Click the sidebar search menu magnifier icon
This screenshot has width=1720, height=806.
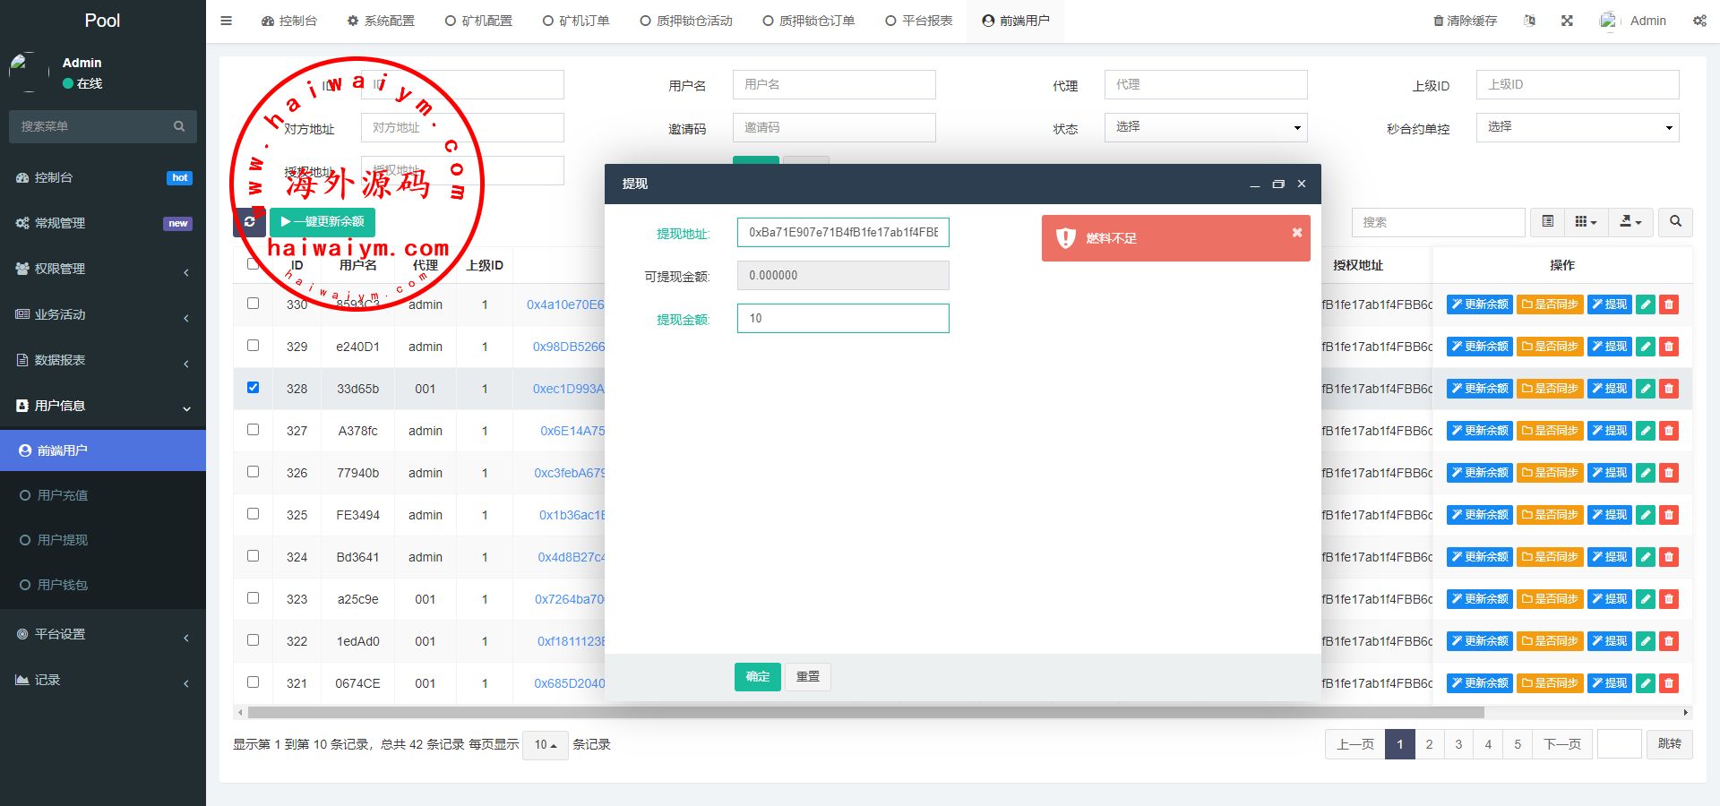click(x=179, y=126)
